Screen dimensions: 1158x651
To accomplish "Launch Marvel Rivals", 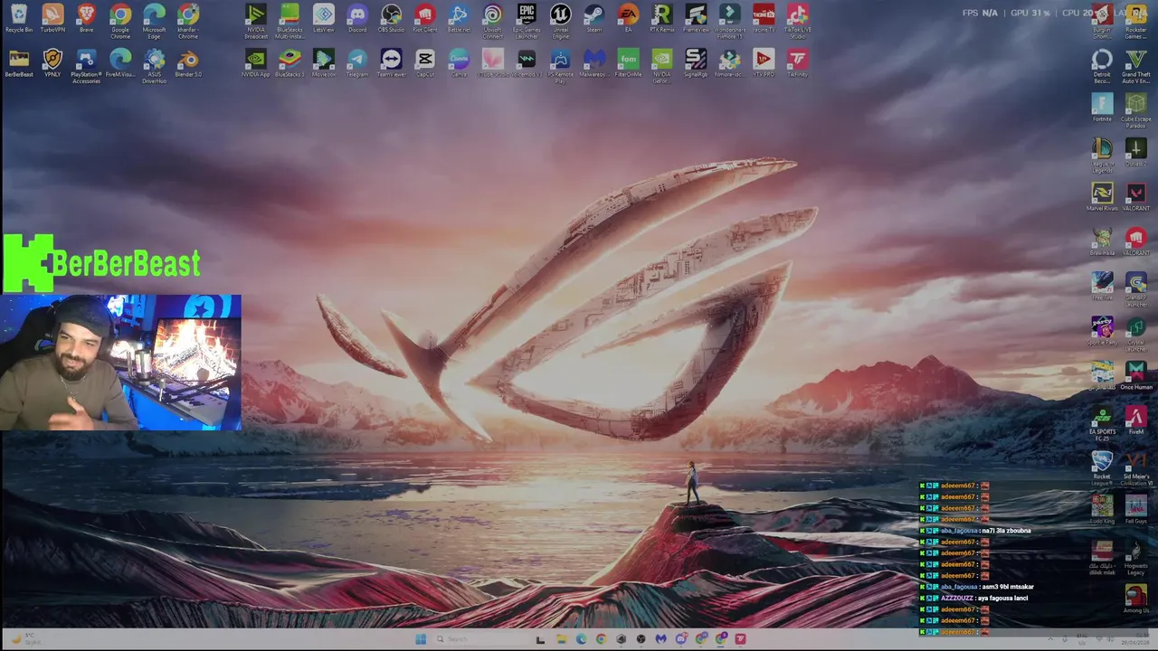I will click(1102, 196).
